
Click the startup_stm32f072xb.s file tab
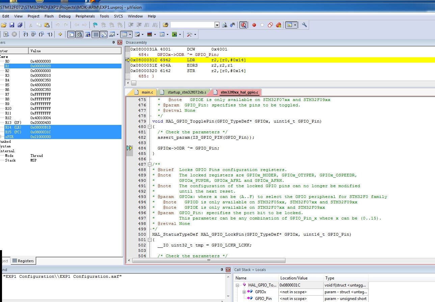[x=183, y=92]
